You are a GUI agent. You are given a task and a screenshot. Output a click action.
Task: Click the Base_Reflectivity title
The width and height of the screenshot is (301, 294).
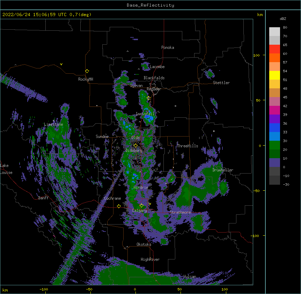pyautogui.click(x=150, y=5)
